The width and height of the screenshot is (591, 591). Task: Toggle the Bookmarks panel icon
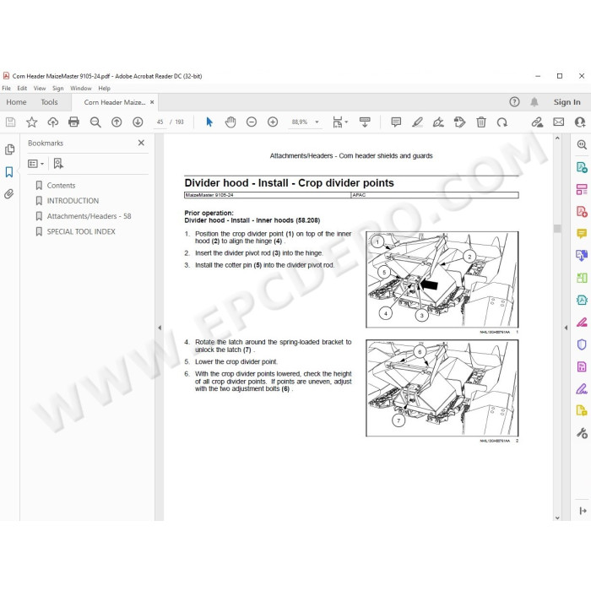pos(9,172)
